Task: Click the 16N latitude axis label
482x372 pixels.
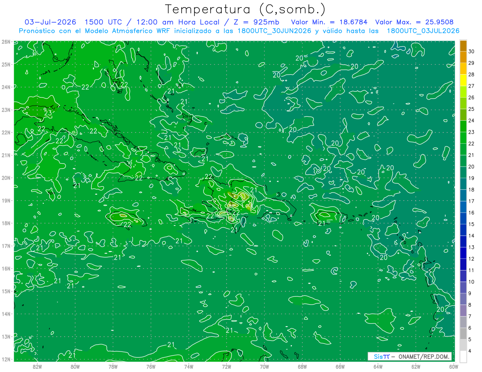Action: [x=6, y=268]
